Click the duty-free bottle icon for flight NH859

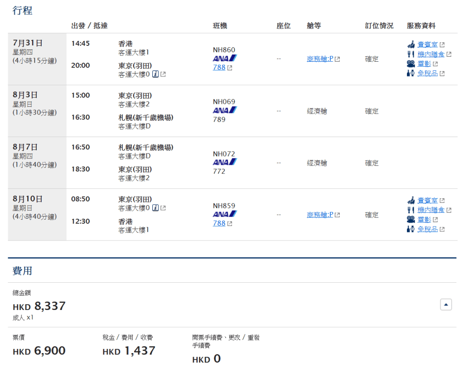tap(411, 229)
